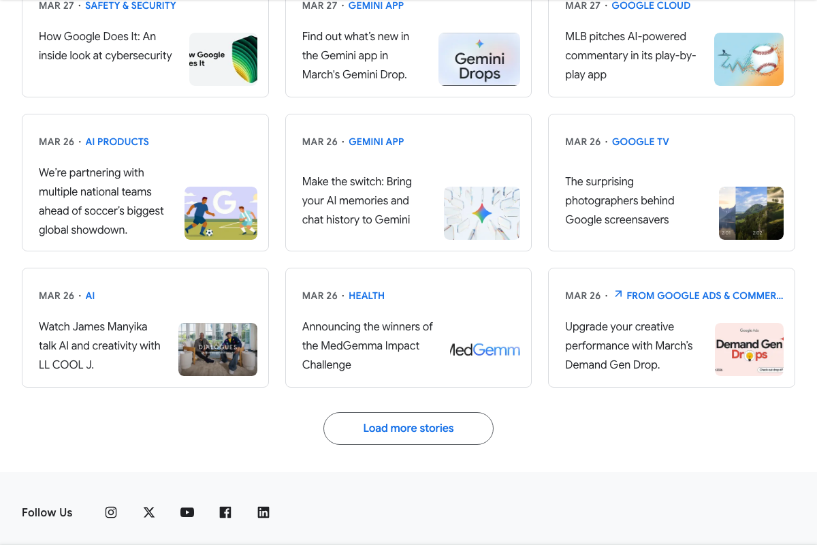Open Google TV category link

tap(641, 142)
